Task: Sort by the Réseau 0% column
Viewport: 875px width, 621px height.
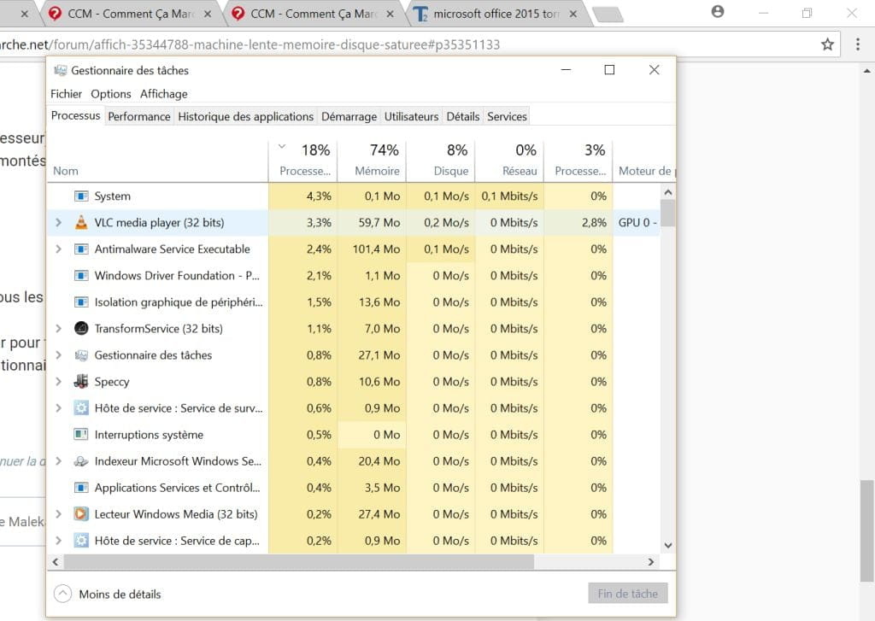Action: coord(509,160)
